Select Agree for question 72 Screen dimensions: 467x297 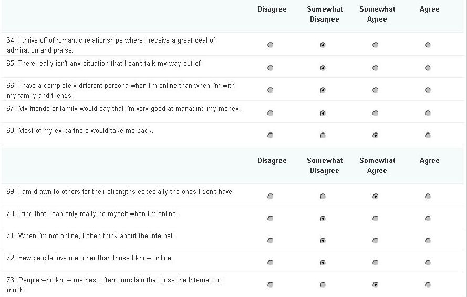coord(428,262)
